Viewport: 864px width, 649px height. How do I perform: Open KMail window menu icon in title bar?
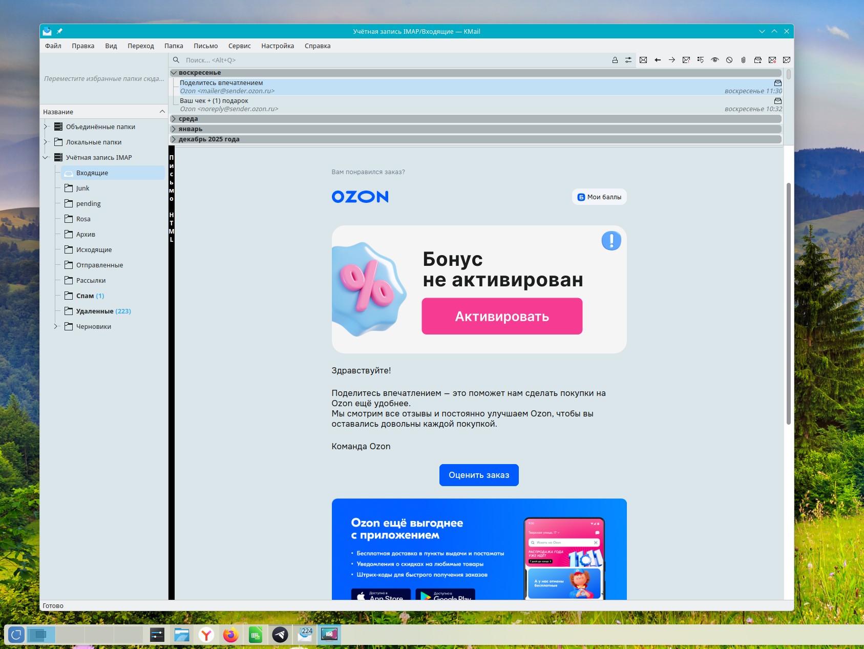point(47,31)
